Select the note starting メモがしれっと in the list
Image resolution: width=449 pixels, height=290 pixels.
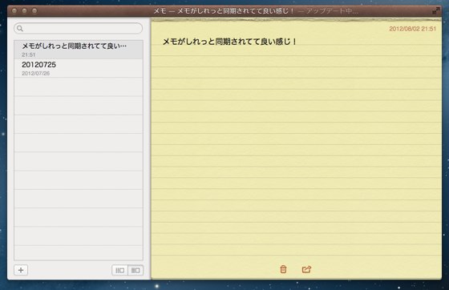click(79, 50)
